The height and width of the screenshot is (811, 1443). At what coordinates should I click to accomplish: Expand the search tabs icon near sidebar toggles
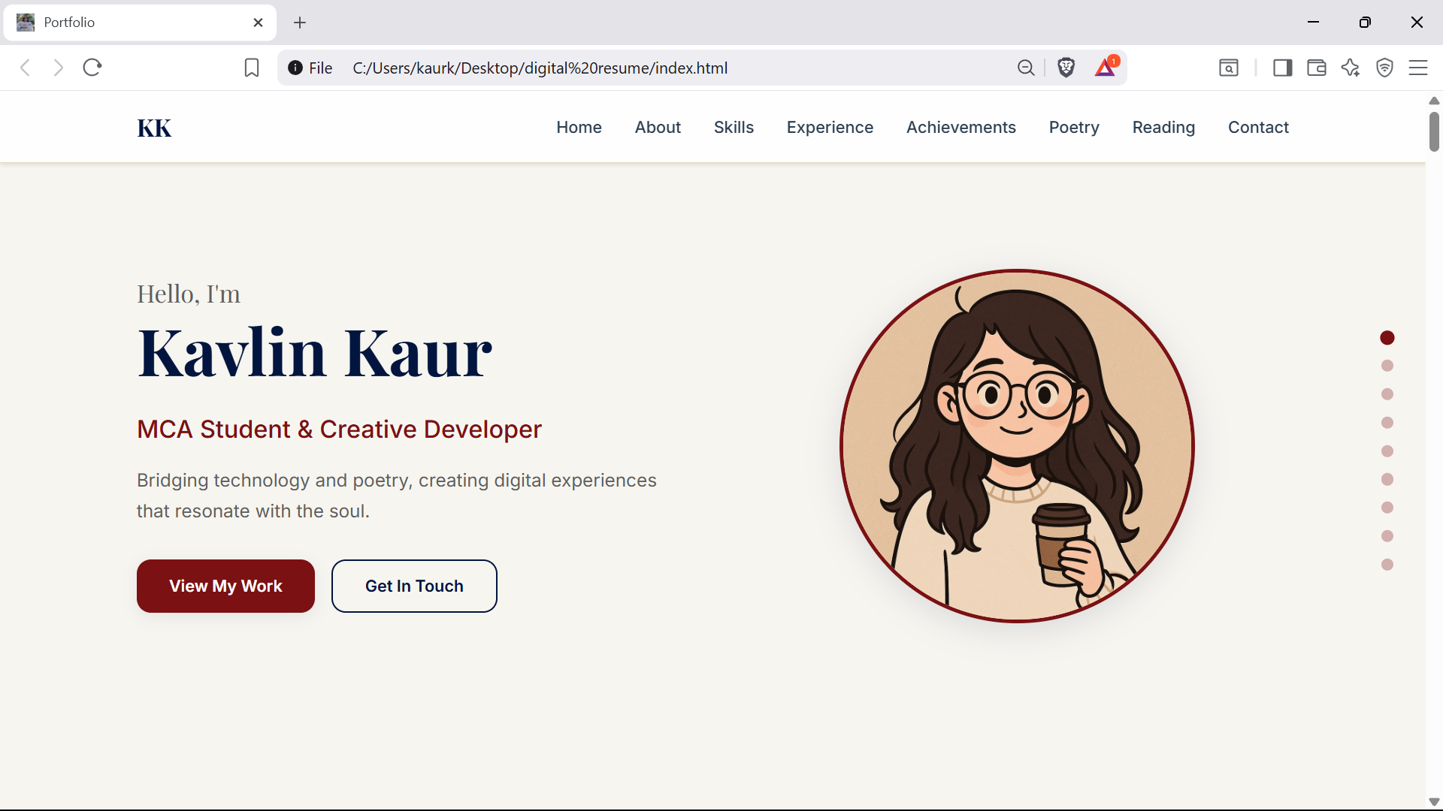click(1229, 68)
